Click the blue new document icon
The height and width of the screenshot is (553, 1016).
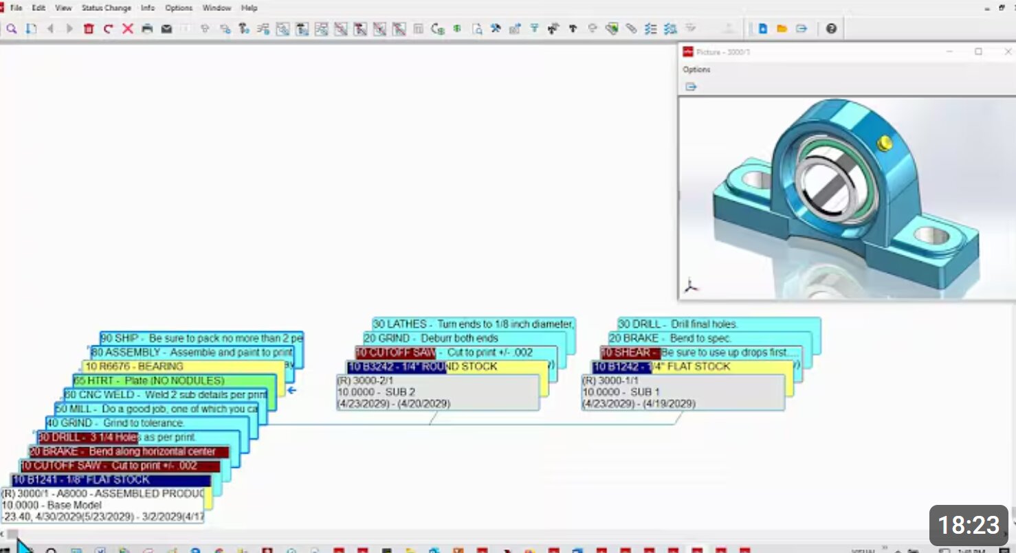pos(762,29)
